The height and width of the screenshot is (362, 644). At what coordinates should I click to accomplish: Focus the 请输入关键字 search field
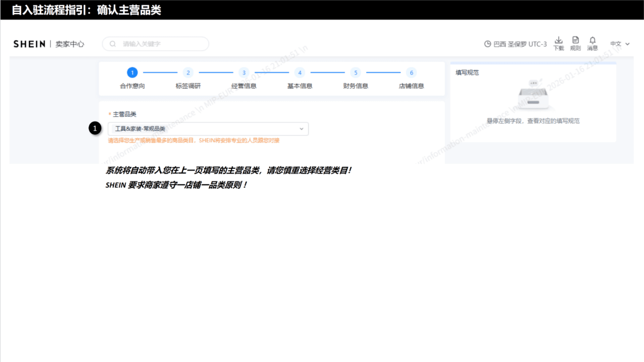[x=156, y=44]
